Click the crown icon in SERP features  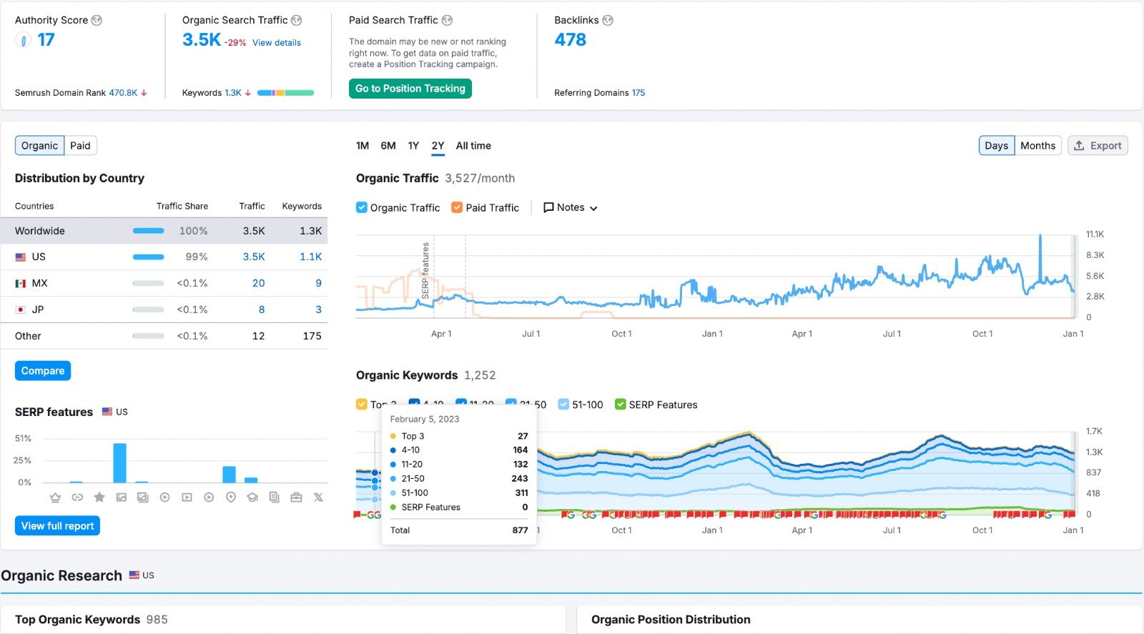click(x=55, y=497)
